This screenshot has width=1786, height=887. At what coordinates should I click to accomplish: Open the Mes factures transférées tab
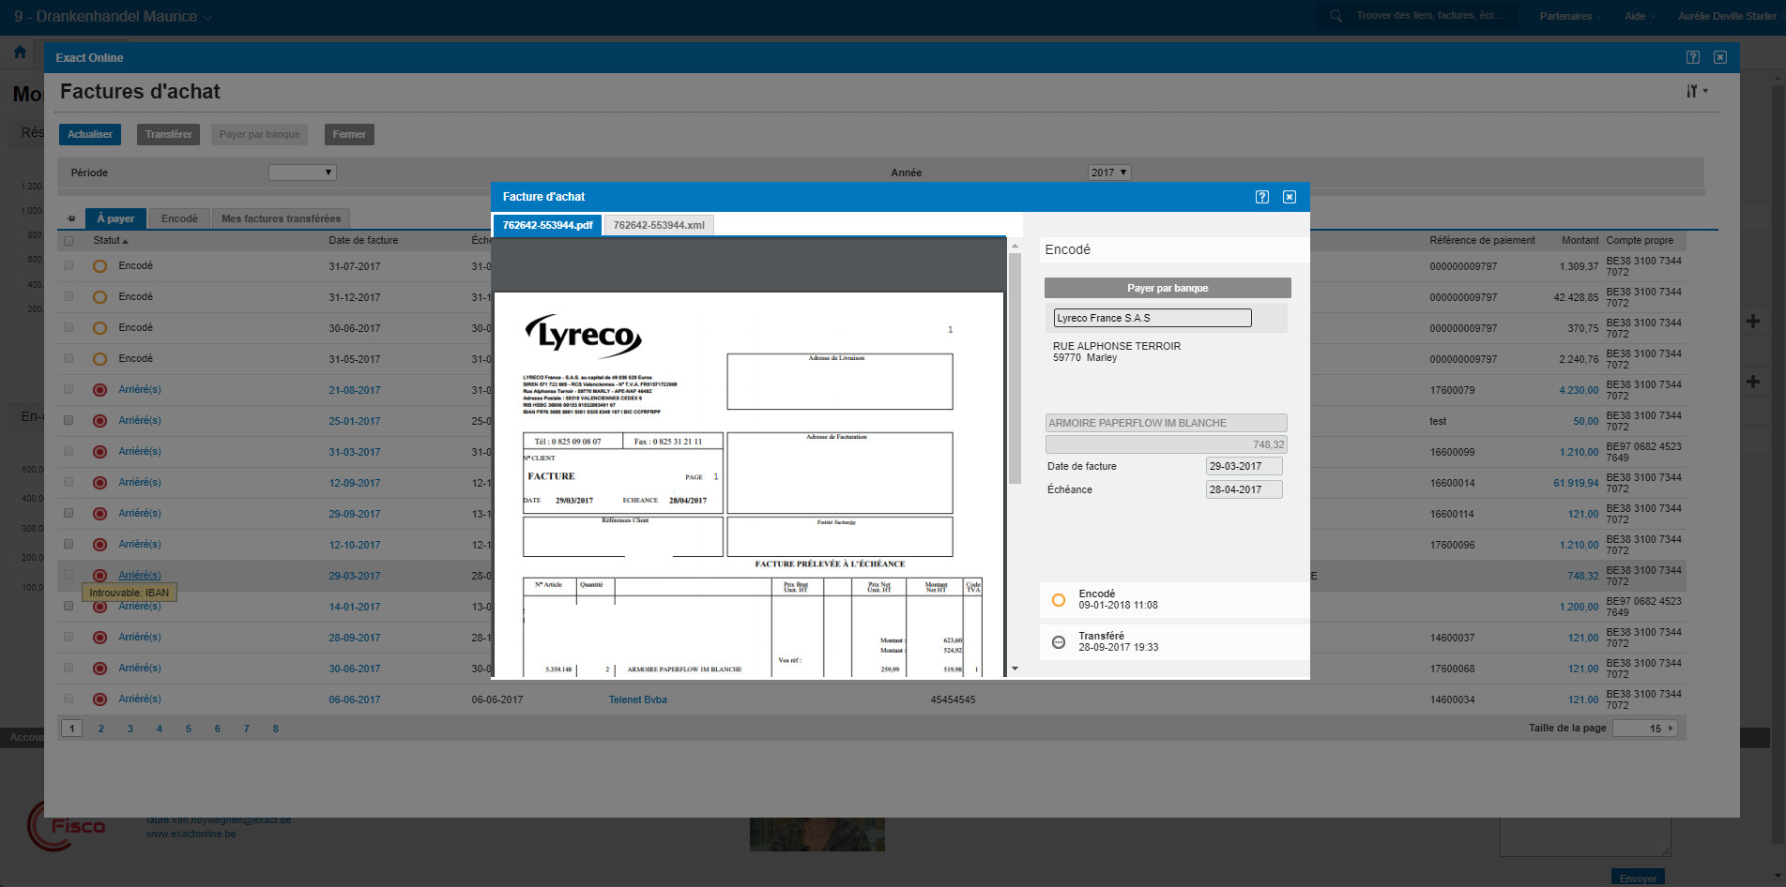pyautogui.click(x=282, y=218)
